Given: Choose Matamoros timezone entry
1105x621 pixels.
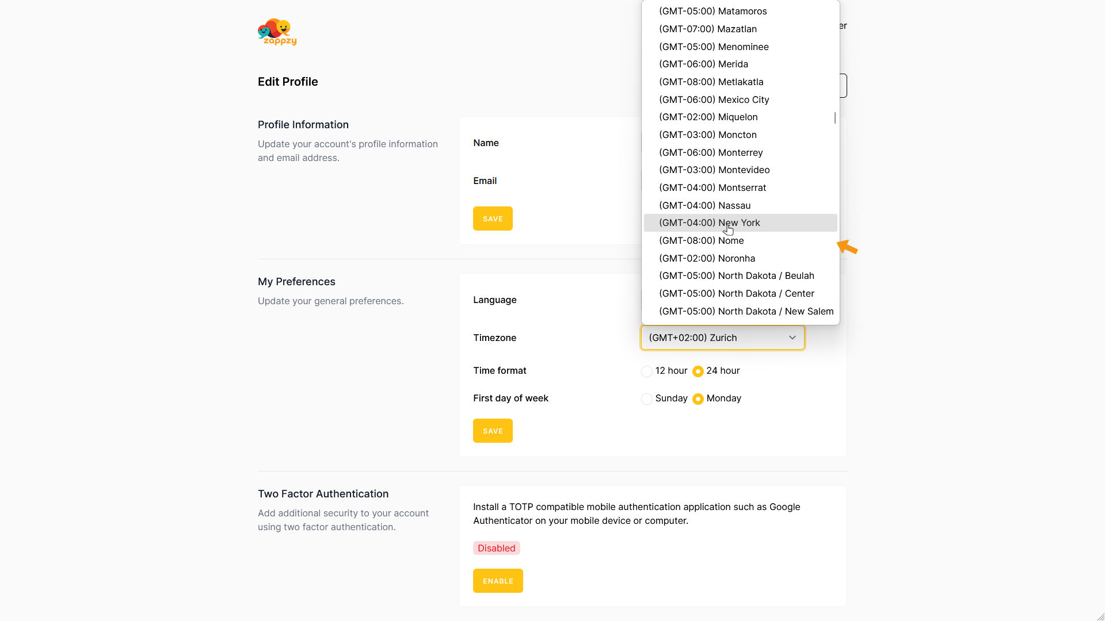Looking at the screenshot, I should tap(712, 11).
